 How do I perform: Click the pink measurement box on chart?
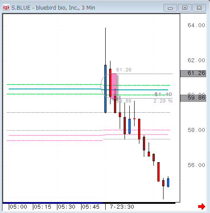click(114, 86)
